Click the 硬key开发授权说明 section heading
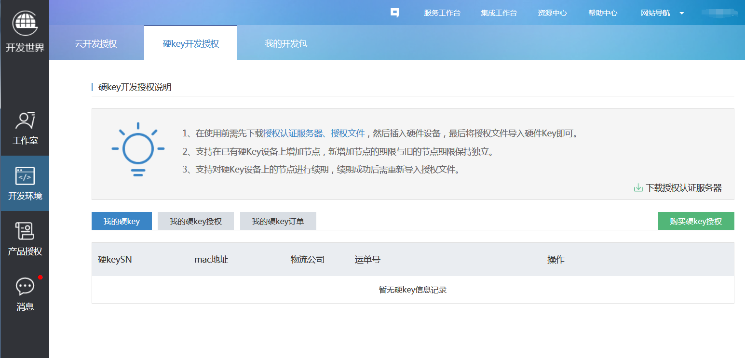Viewport: 745px width, 358px height. 135,87
